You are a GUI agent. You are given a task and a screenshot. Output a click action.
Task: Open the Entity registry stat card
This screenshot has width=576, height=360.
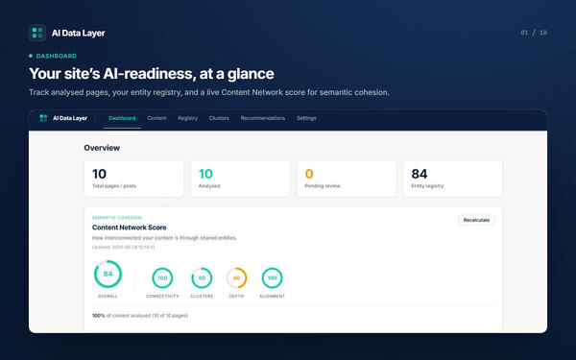[x=453, y=179]
